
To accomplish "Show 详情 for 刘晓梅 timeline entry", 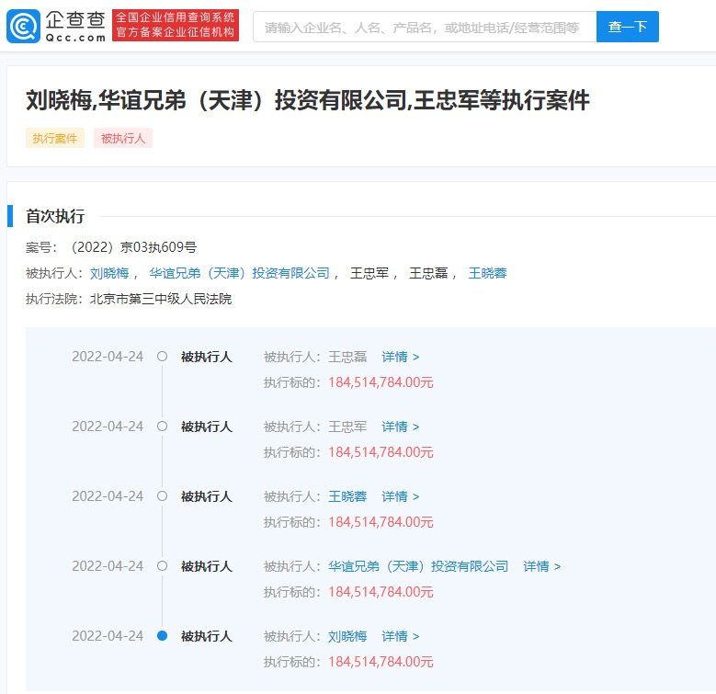I will pyautogui.click(x=401, y=636).
